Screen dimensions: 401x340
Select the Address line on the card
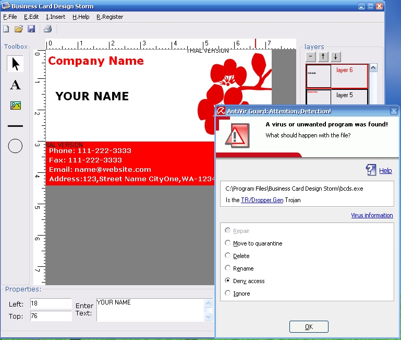click(131, 179)
